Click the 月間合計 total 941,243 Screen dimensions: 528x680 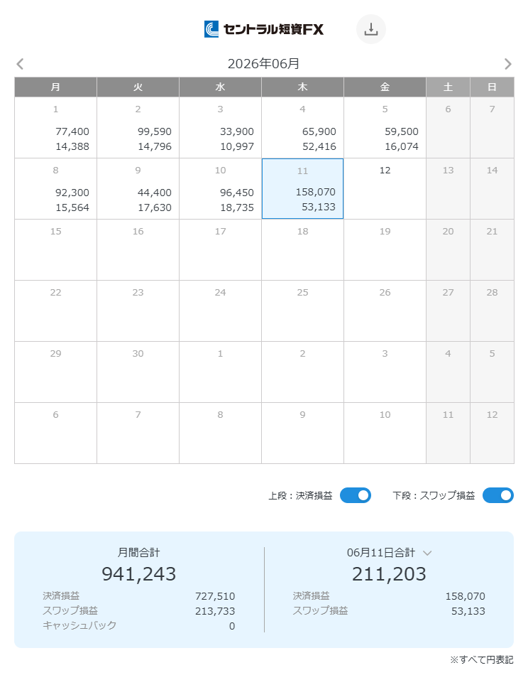[x=138, y=573]
